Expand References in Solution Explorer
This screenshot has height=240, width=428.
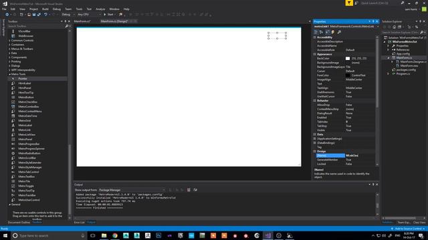(x=388, y=50)
